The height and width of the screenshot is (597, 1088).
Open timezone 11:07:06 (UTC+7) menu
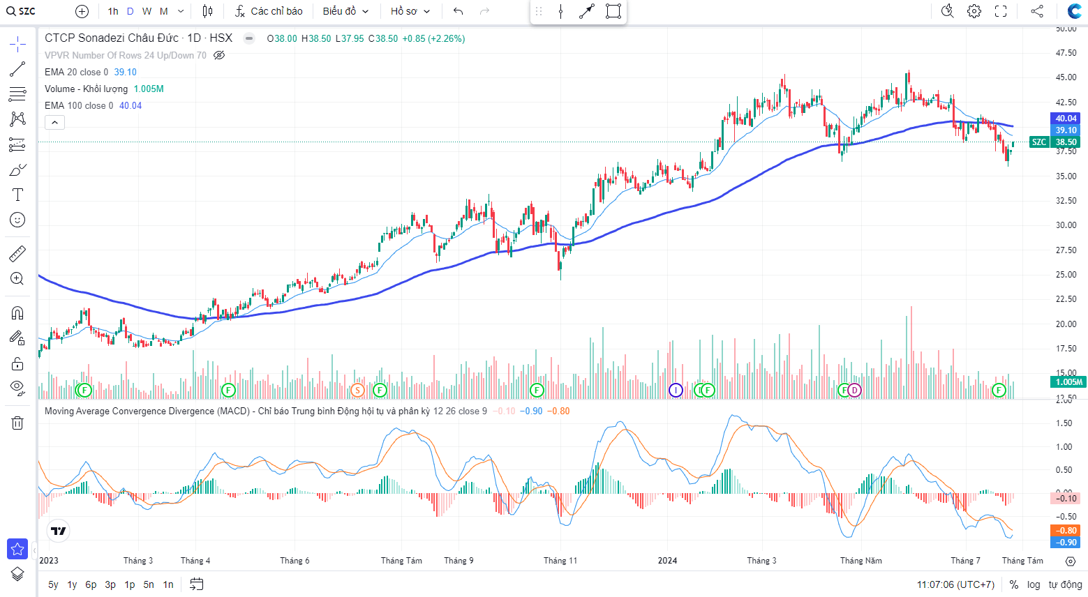(955, 584)
